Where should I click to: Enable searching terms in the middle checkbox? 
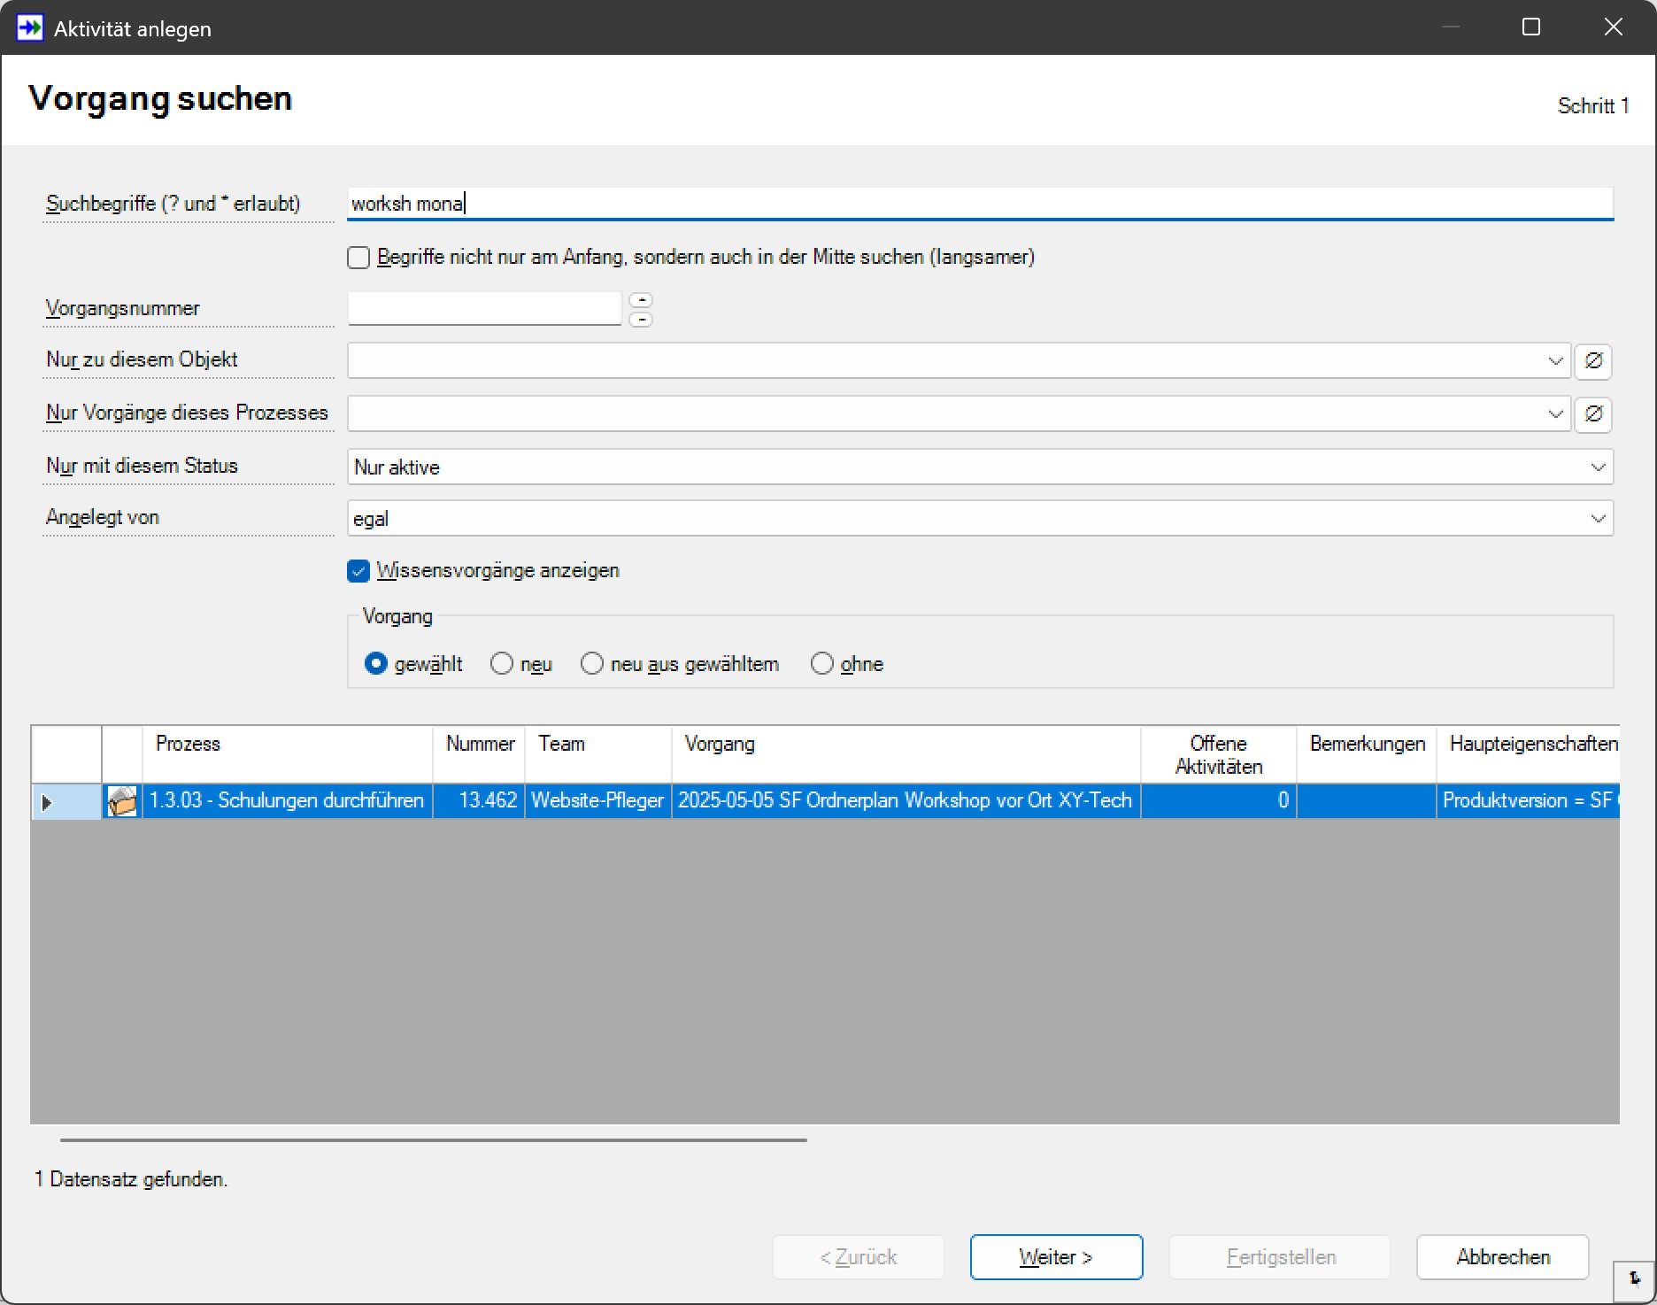pos(358,258)
